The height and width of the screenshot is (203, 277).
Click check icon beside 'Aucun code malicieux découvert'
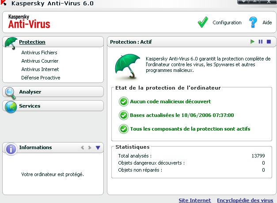(124, 101)
